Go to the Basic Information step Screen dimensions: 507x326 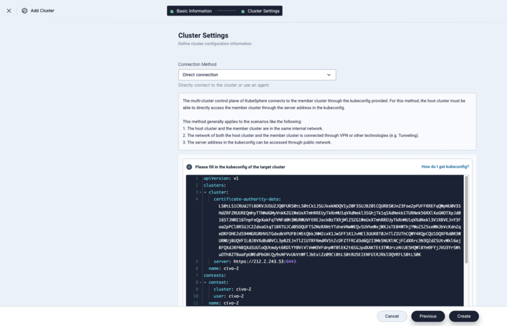[x=191, y=11]
